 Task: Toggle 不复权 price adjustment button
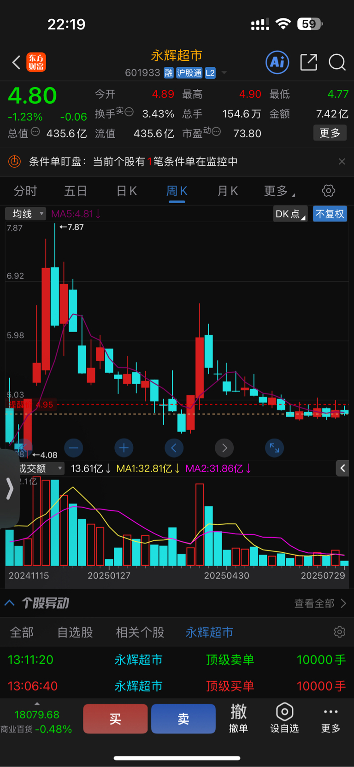click(330, 214)
